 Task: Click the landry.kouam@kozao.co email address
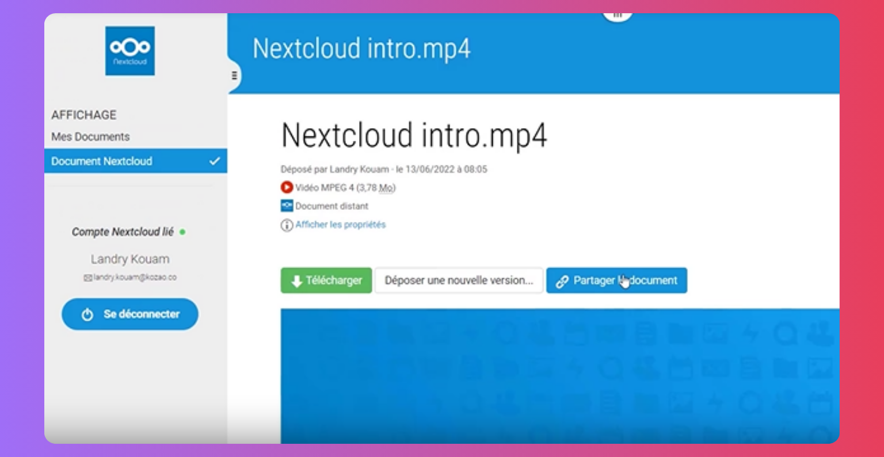pyautogui.click(x=135, y=277)
